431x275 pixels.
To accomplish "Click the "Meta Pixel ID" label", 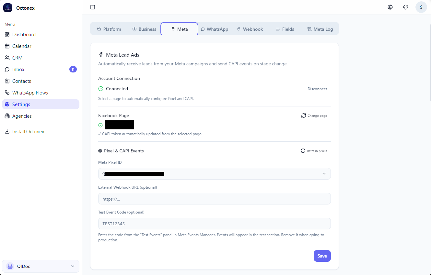I will pyautogui.click(x=110, y=162).
